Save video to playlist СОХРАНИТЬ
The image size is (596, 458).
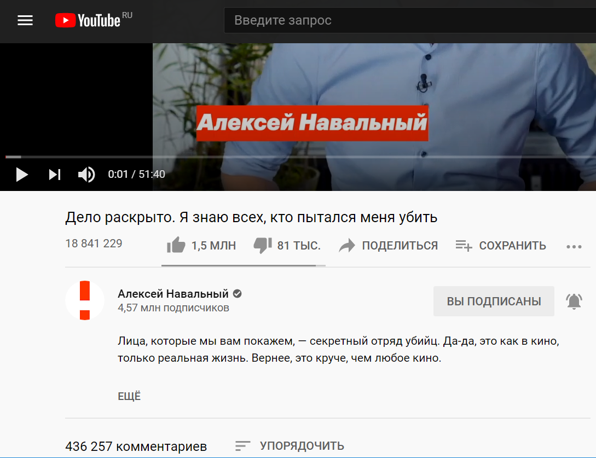(501, 246)
